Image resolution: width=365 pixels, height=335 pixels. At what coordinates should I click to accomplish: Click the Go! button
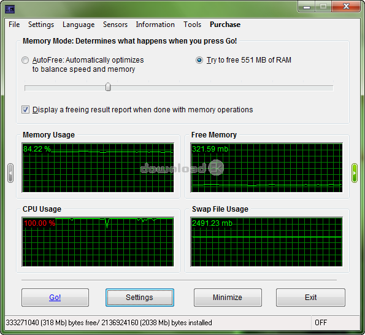point(55,298)
